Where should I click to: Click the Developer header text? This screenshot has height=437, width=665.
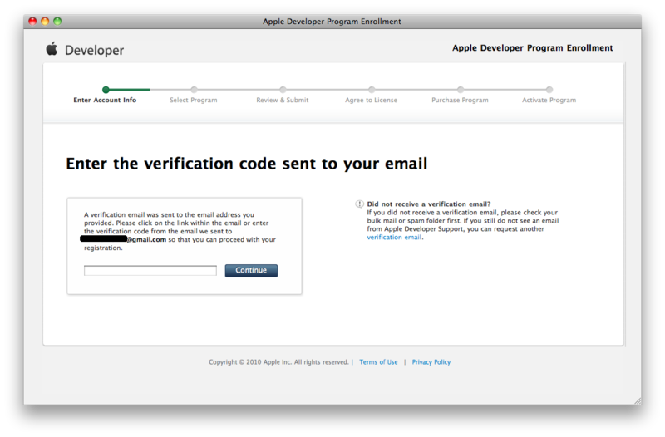coord(94,51)
